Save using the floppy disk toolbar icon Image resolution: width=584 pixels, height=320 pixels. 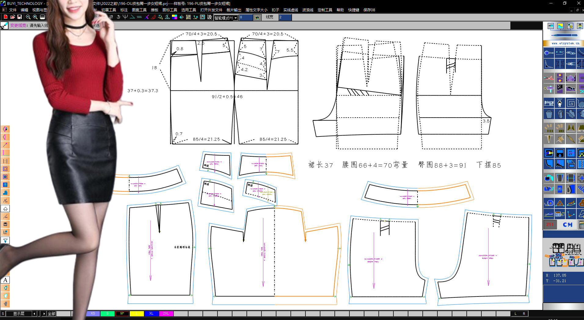tap(20, 17)
